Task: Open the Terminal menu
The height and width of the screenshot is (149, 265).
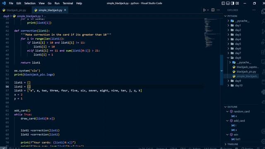Action: (x=68, y=3)
